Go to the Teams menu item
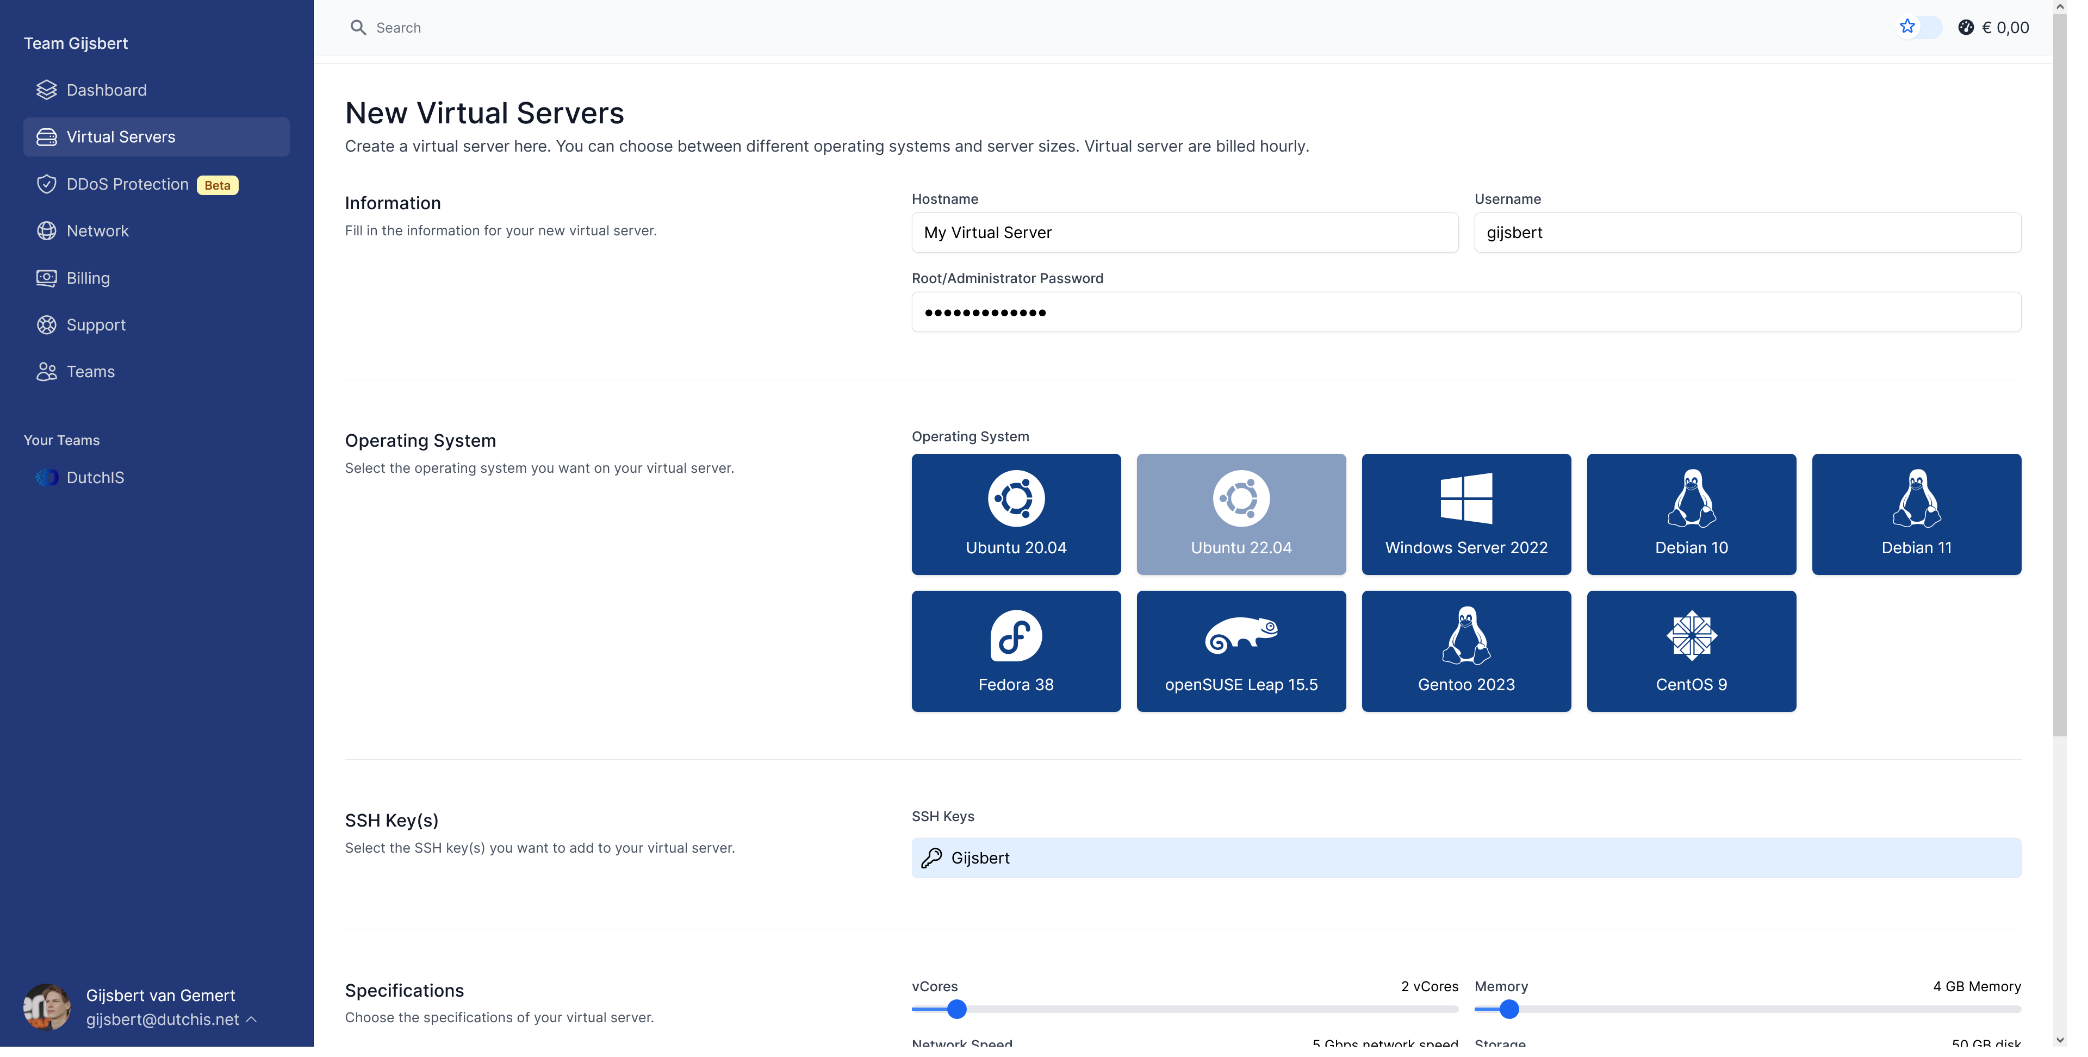This screenshot has width=2088, height=1057. (x=158, y=375)
